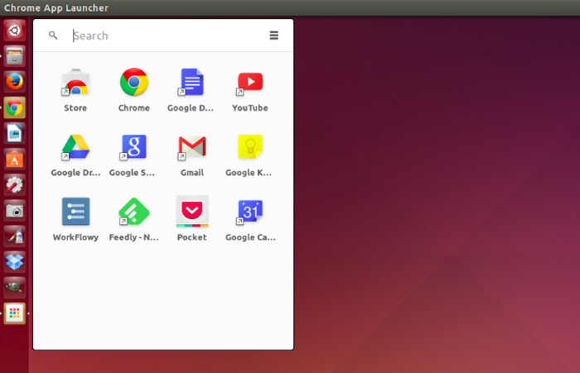The height and width of the screenshot is (373, 580).
Task: Open the paintbrush drawing app in dock
Action: [x=14, y=237]
